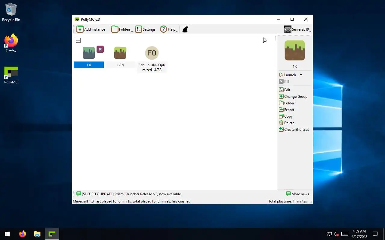This screenshot has width=385, height=240.
Task: Click Copy in the side panel
Action: [286, 116]
